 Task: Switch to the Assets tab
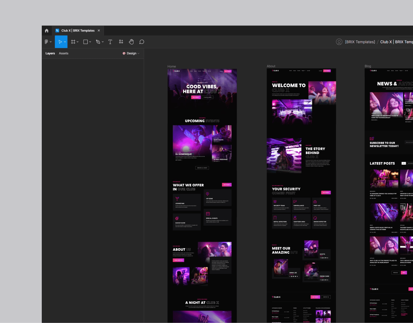tap(63, 53)
